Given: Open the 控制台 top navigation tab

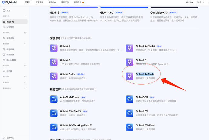Looking at the screenshot, I should click(28, 2).
